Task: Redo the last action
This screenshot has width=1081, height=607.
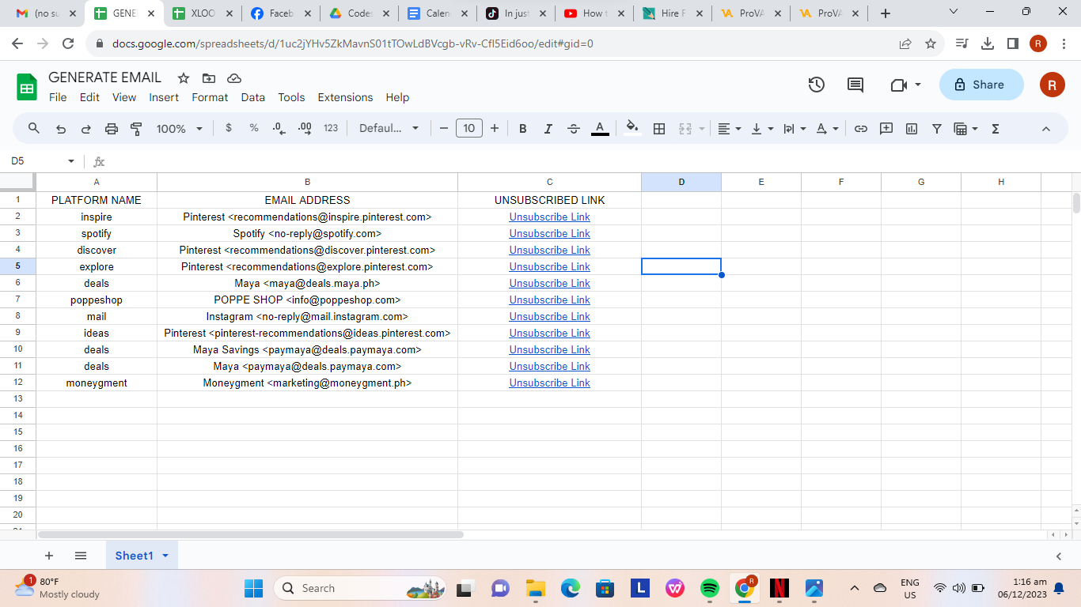Action: (x=86, y=128)
